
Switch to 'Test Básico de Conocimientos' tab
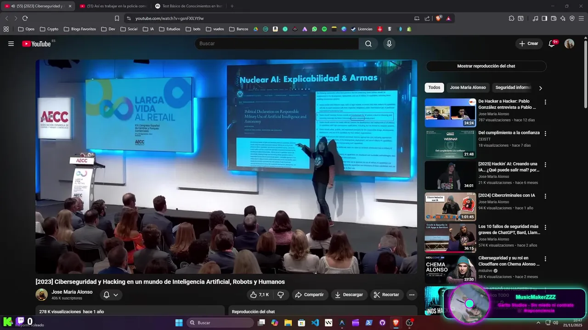tap(188, 6)
